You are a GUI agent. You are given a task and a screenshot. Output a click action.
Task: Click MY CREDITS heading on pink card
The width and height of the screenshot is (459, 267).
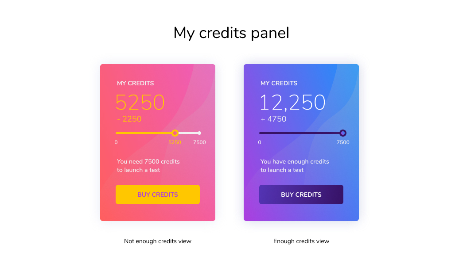click(x=135, y=83)
